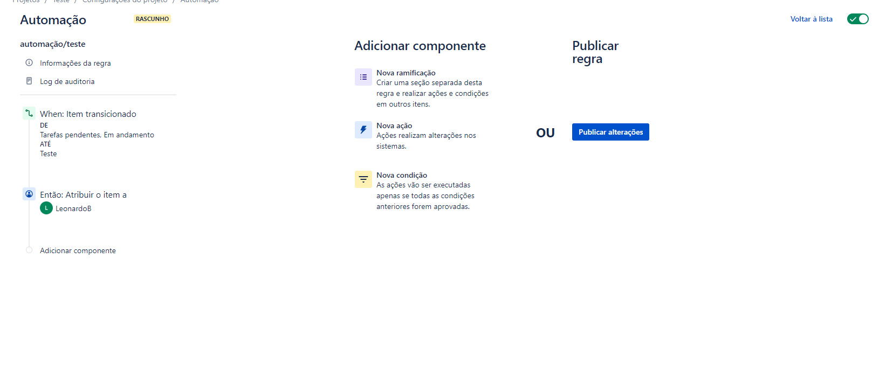Screen dimensions: 879x377
Task: Click LeonardoB's green avatar
Action: [46, 208]
